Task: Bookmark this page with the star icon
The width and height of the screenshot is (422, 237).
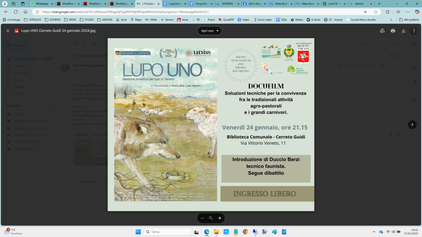Action: tap(376, 12)
